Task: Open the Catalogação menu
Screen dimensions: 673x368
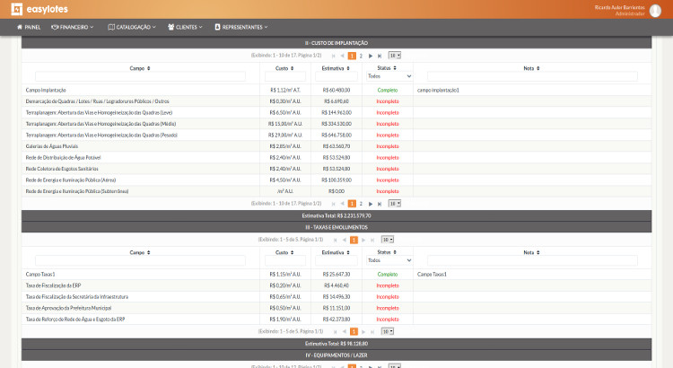Action: (132, 27)
